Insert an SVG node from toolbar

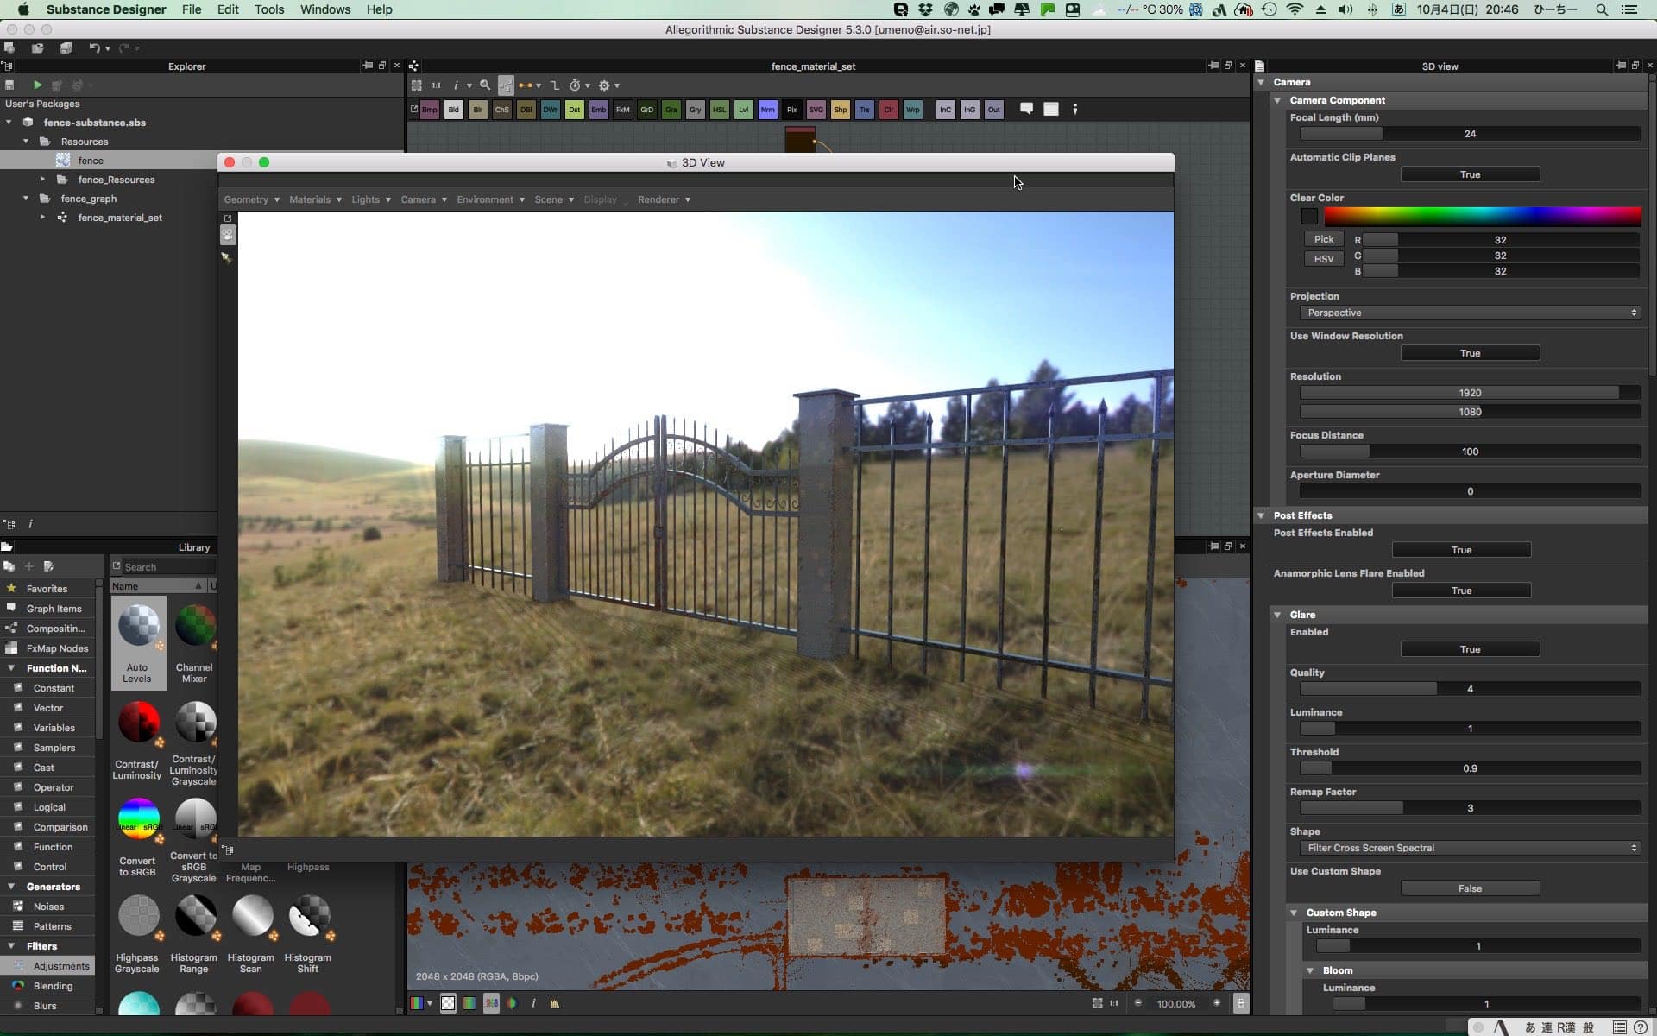[816, 110]
